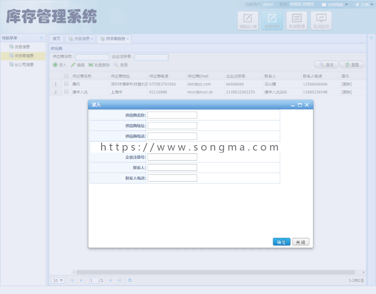Confirm with the 确定 button

click(282, 242)
